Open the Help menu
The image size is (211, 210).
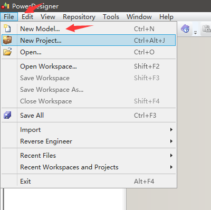[x=166, y=17]
